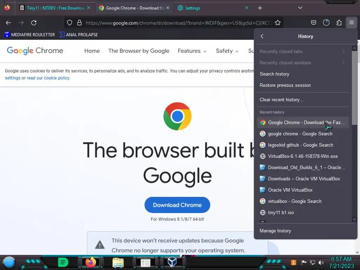Open history entry Google Chrome - Download the Fas...

pos(303,122)
